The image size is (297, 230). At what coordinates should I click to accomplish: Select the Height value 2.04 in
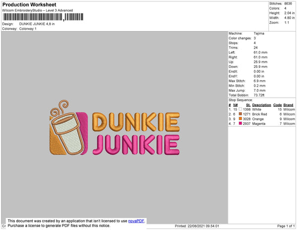tap(290, 13)
